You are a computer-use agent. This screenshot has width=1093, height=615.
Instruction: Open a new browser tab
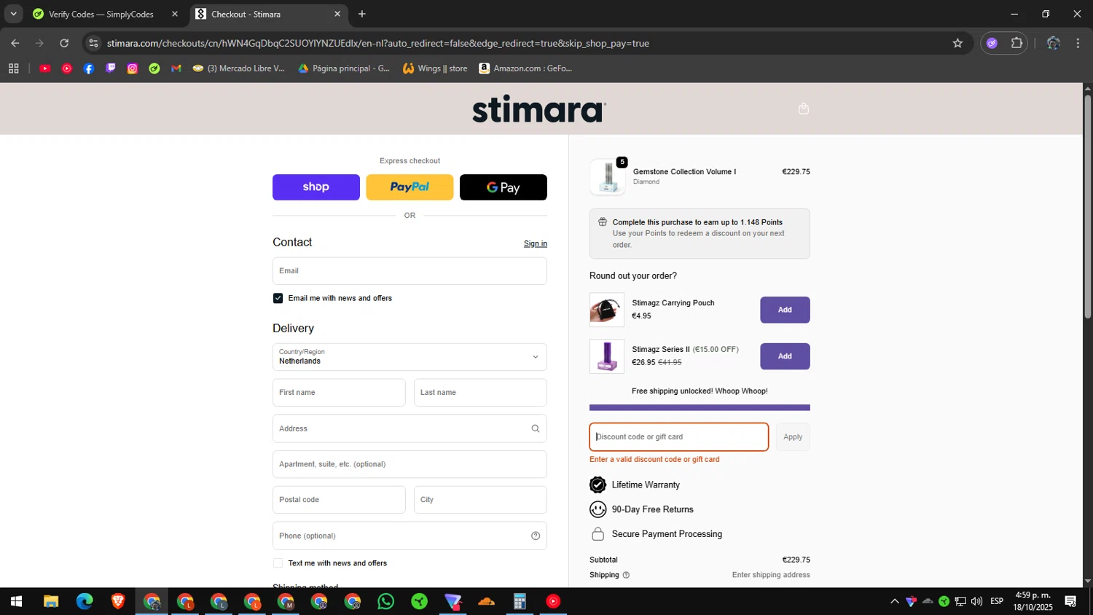tap(362, 14)
